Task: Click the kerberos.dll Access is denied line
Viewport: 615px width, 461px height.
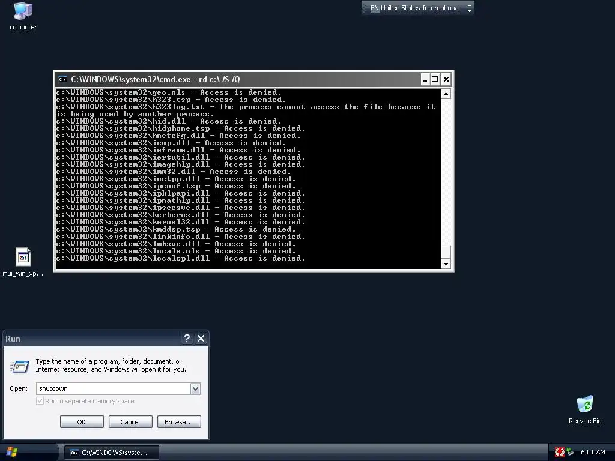Action: (x=180, y=215)
